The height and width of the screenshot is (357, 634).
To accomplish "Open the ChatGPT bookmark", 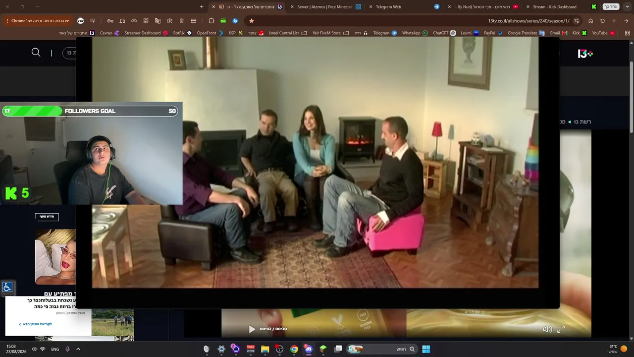I will pos(444,33).
